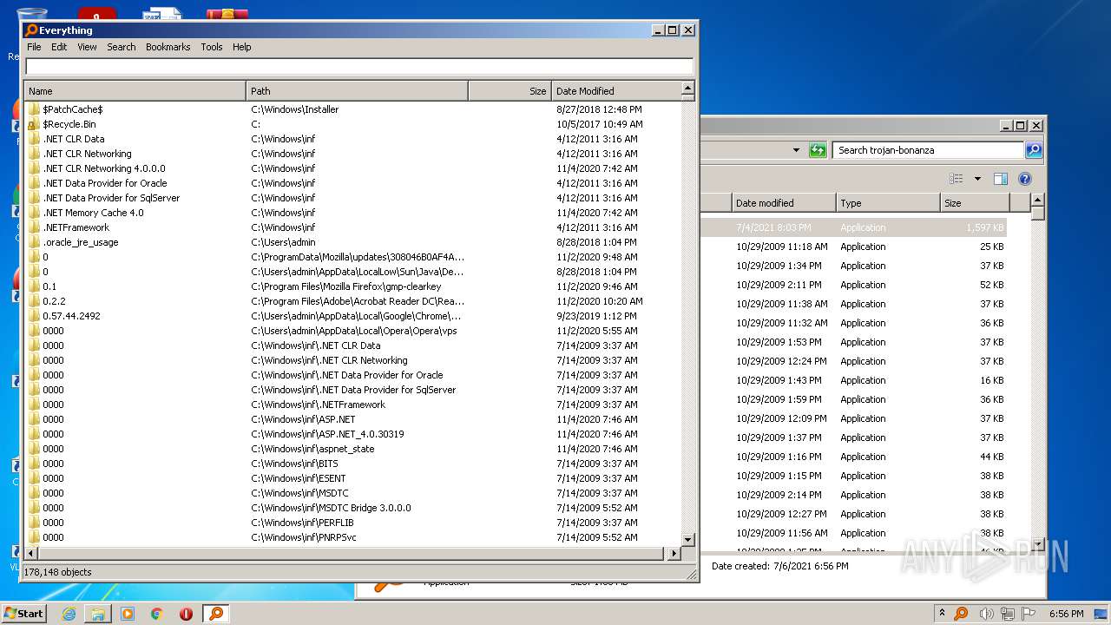Click path C:\Windows\inf\PNRPSvc

click(304, 537)
